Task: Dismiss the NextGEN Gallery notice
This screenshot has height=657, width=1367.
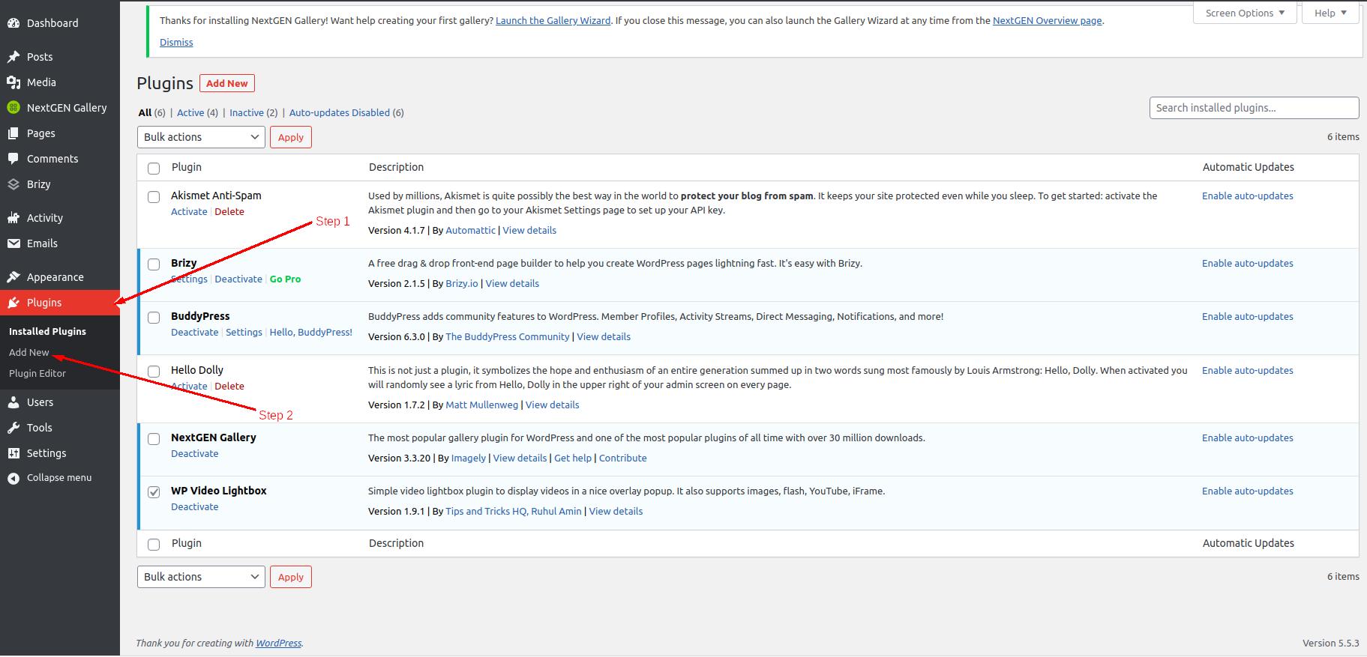Action: (x=176, y=42)
